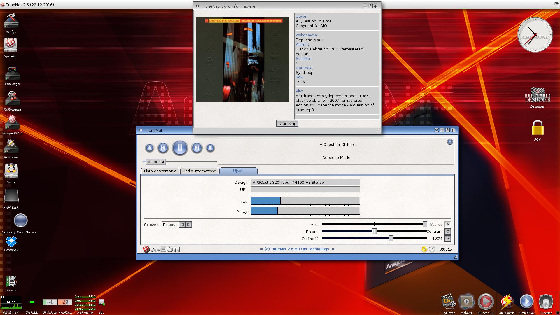The width and height of the screenshot is (560, 315).
Task: Close the info window with Zamknij
Action: pos(287,123)
